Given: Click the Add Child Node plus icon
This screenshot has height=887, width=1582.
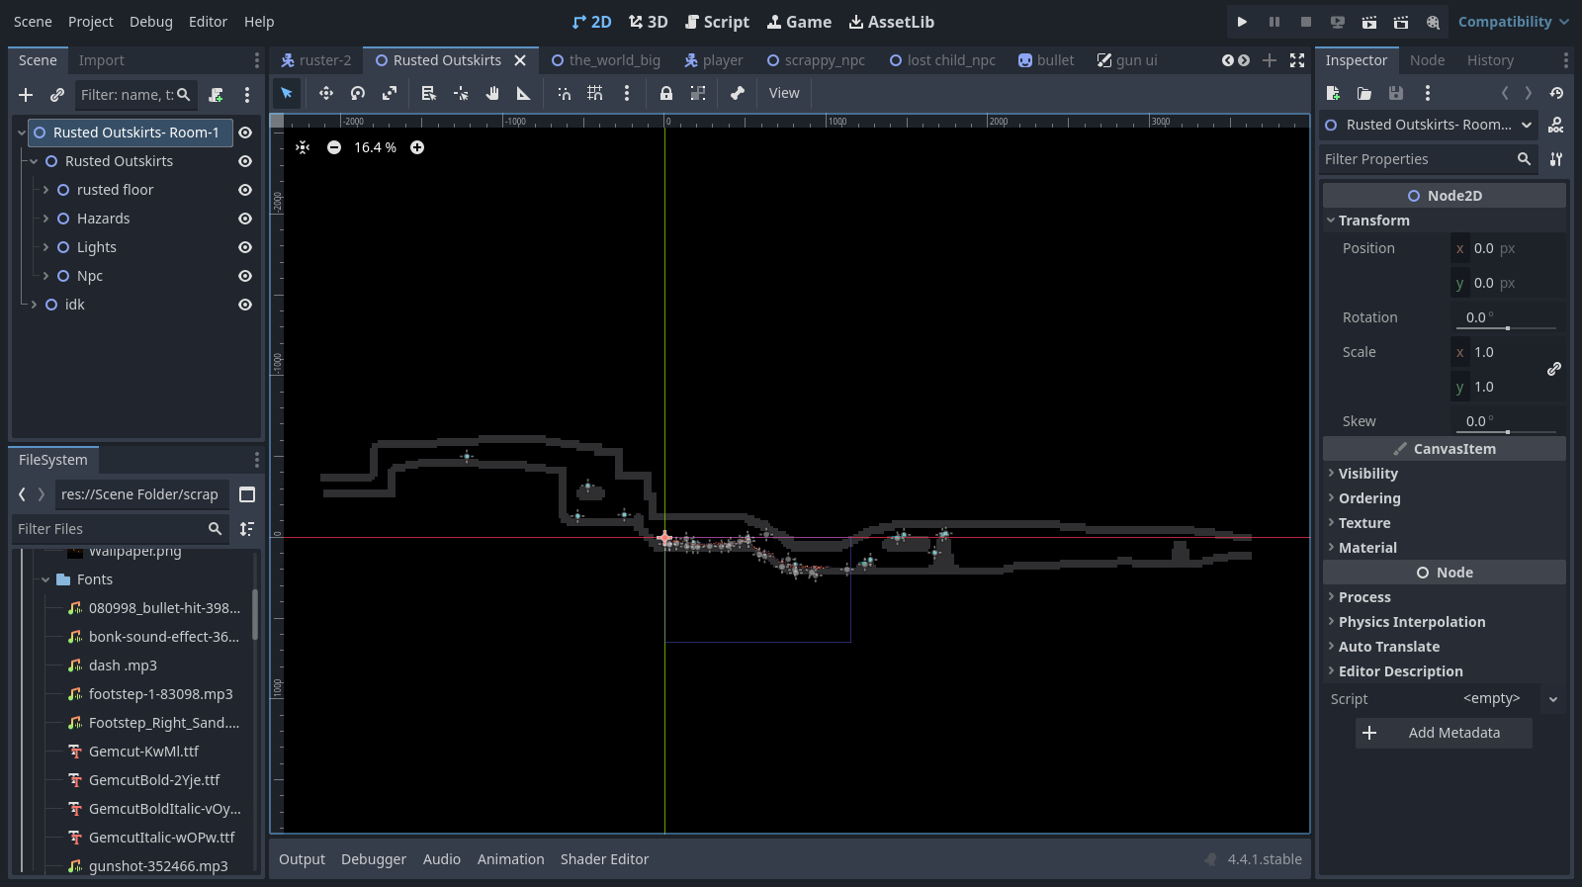Looking at the screenshot, I should (26, 95).
